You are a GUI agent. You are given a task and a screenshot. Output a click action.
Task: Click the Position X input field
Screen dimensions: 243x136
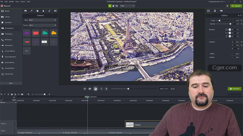click(x=237, y=42)
